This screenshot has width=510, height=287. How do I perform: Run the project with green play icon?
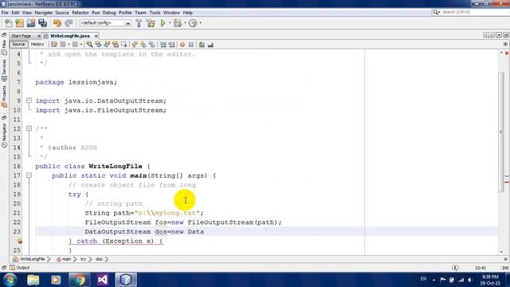click(x=163, y=23)
